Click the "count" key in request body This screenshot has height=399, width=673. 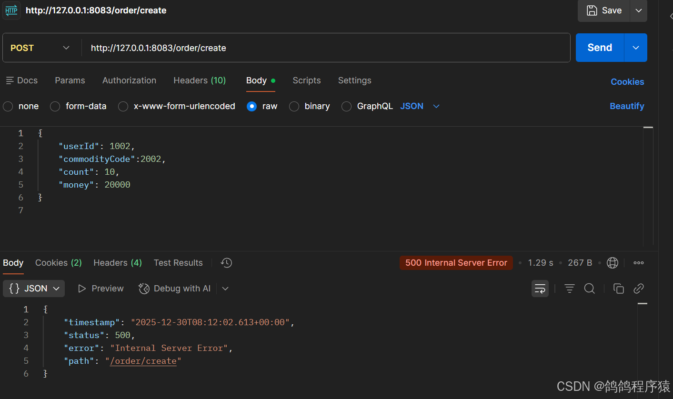pos(76,172)
